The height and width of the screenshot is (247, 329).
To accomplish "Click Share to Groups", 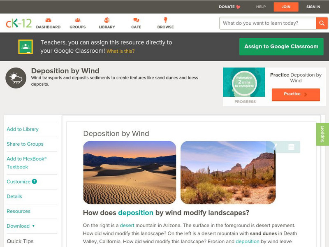I will click(x=25, y=144).
